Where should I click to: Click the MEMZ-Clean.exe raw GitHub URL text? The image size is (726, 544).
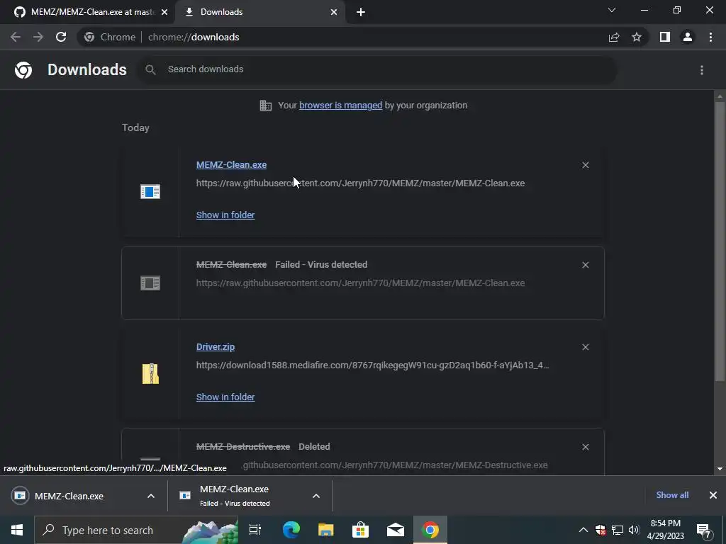(x=360, y=183)
